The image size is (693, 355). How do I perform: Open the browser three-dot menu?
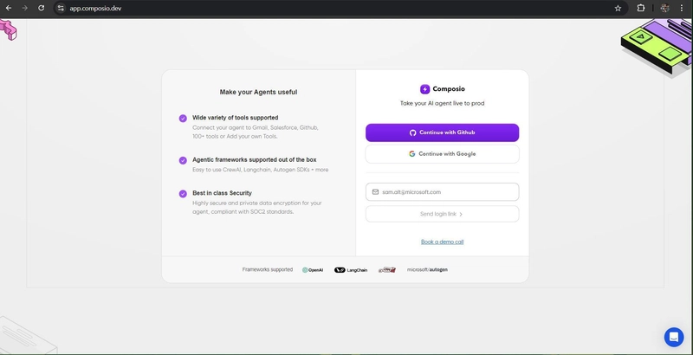click(x=682, y=8)
